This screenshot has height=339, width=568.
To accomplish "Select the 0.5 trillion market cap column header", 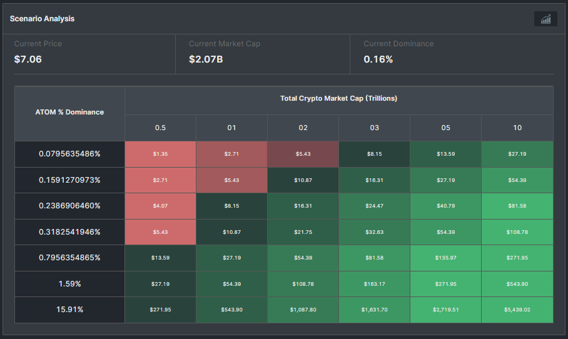I will point(160,128).
